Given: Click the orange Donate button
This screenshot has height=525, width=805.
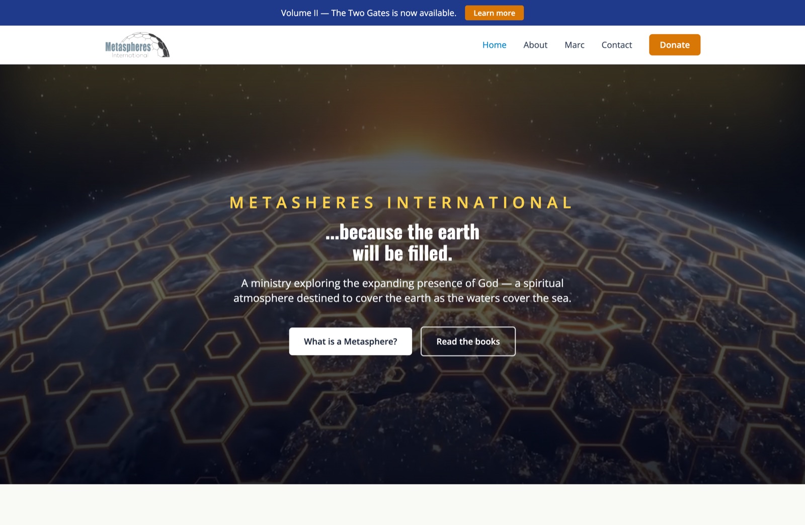Looking at the screenshot, I should click(675, 45).
